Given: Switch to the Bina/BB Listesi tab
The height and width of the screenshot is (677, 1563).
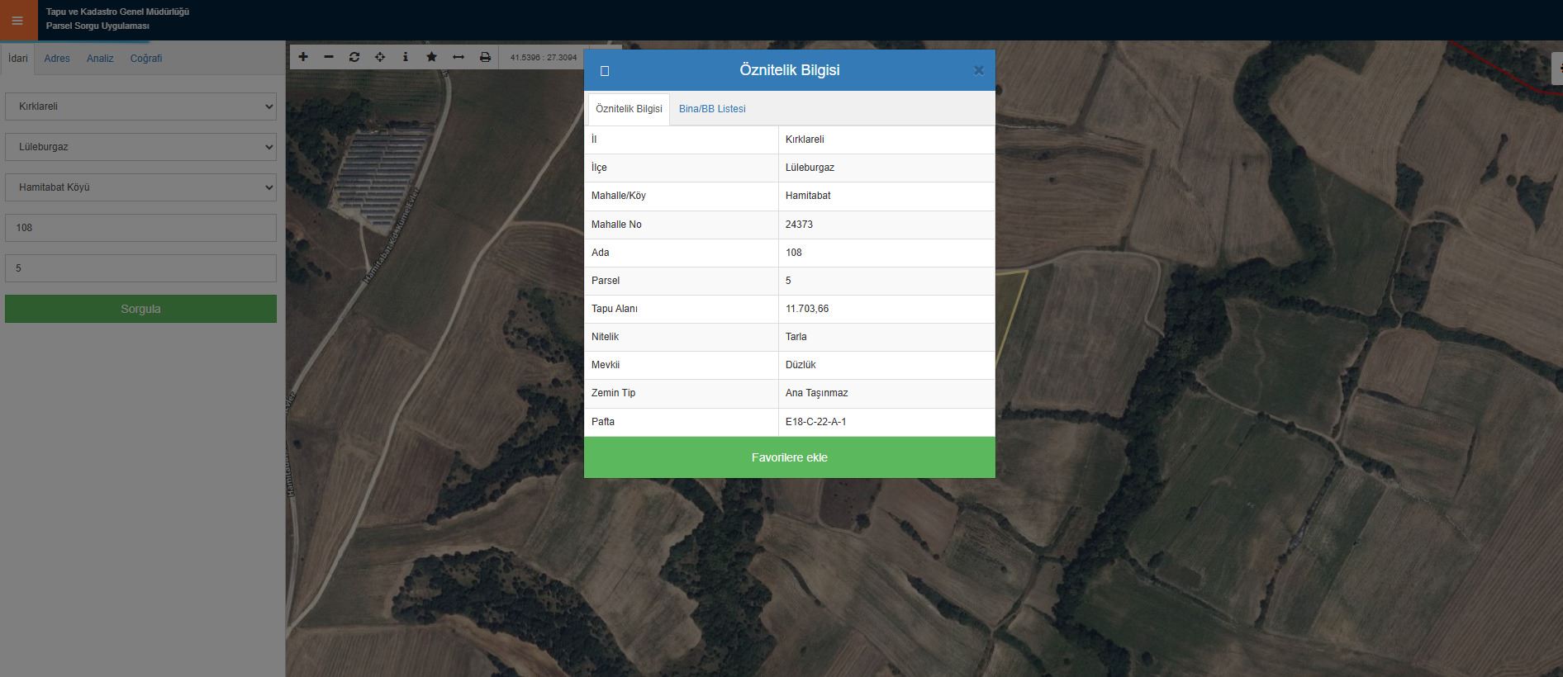Looking at the screenshot, I should 711,109.
